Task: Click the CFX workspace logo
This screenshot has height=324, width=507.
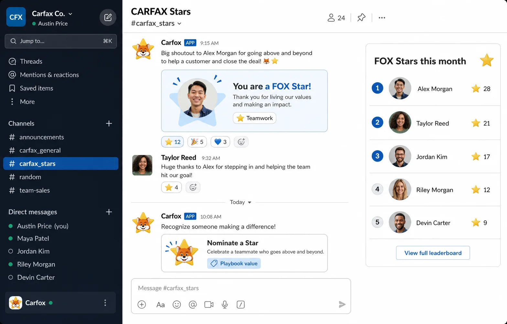Action: [16, 17]
